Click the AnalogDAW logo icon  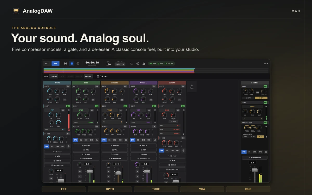(16, 11)
